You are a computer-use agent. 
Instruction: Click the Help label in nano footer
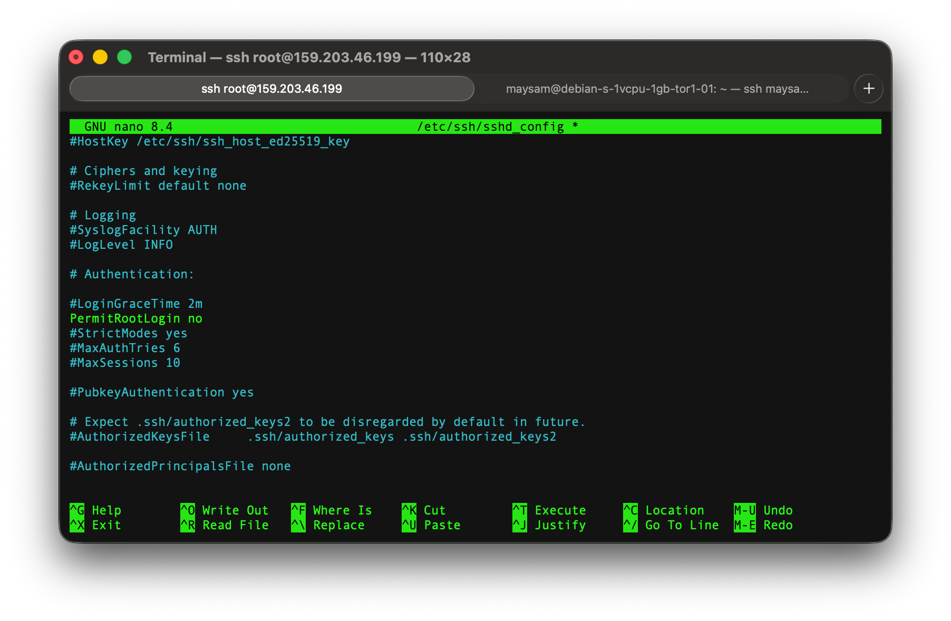point(106,510)
